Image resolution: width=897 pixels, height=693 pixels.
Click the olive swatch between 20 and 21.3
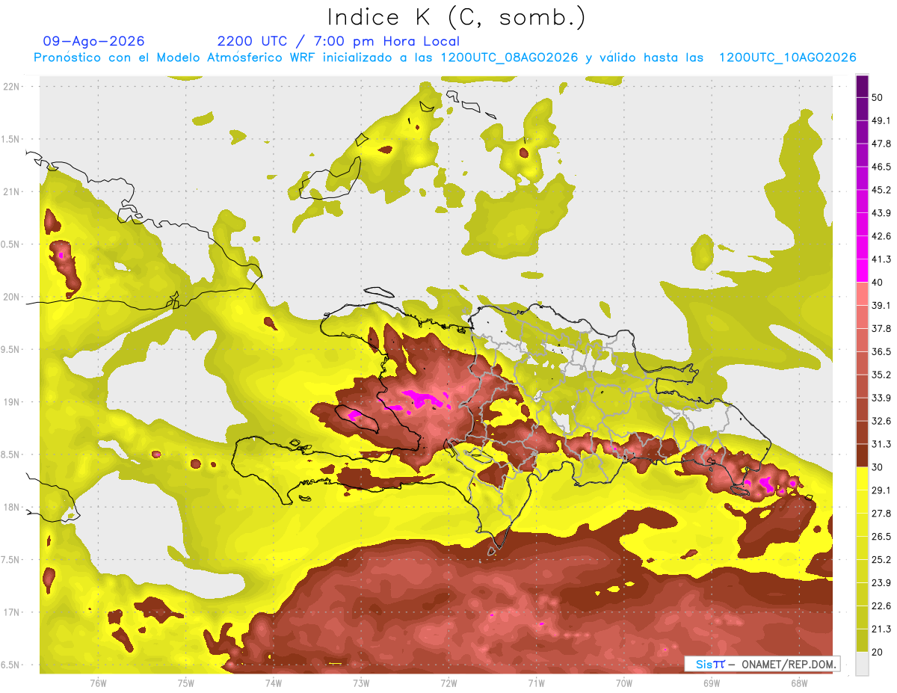coord(862,641)
